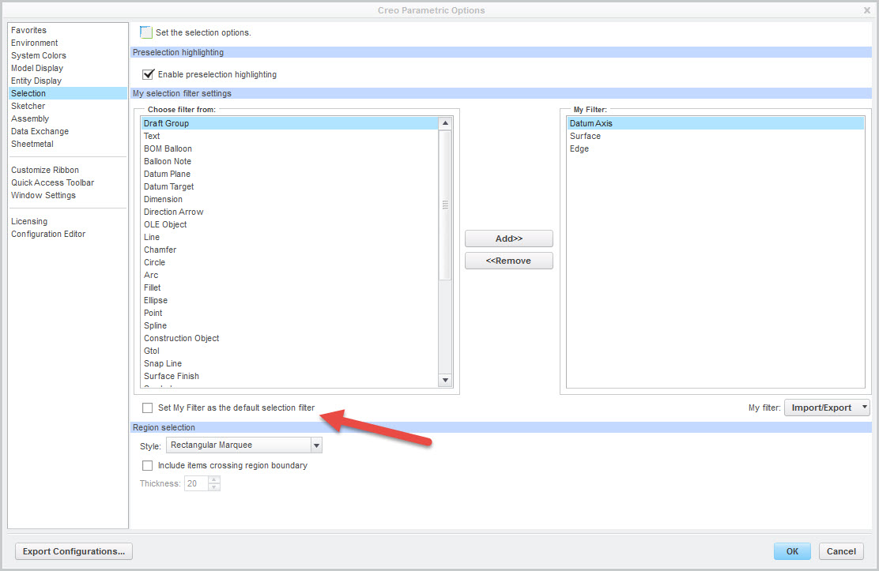Select Point in filter list
Viewport: 879px width, 571px height.
pos(289,314)
